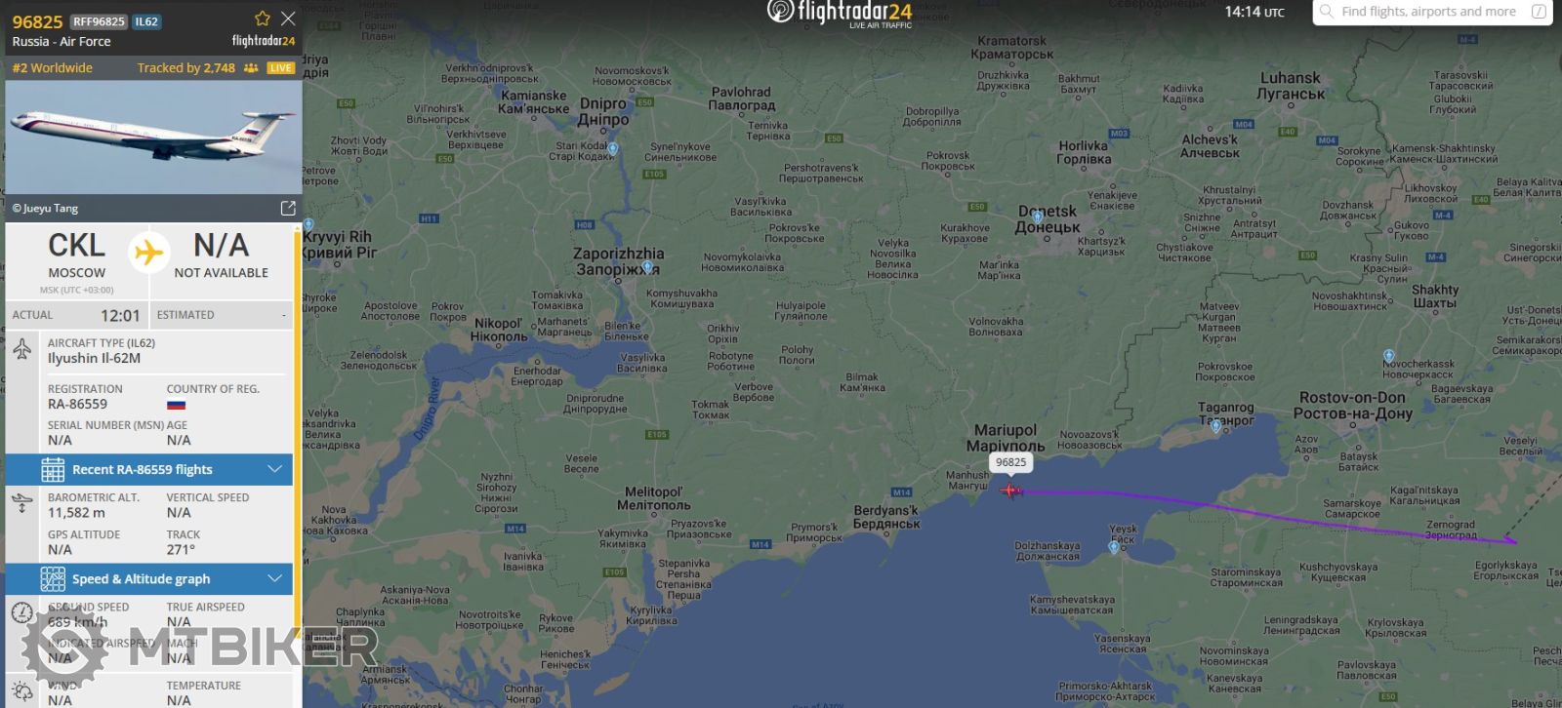Click the red aircraft icon on the map

click(x=1011, y=490)
